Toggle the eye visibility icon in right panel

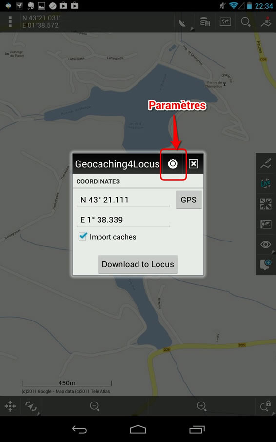tap(266, 244)
